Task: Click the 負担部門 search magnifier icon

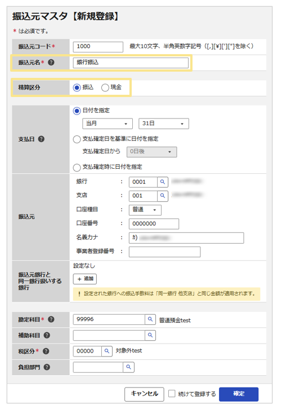Action: [x=128, y=367]
